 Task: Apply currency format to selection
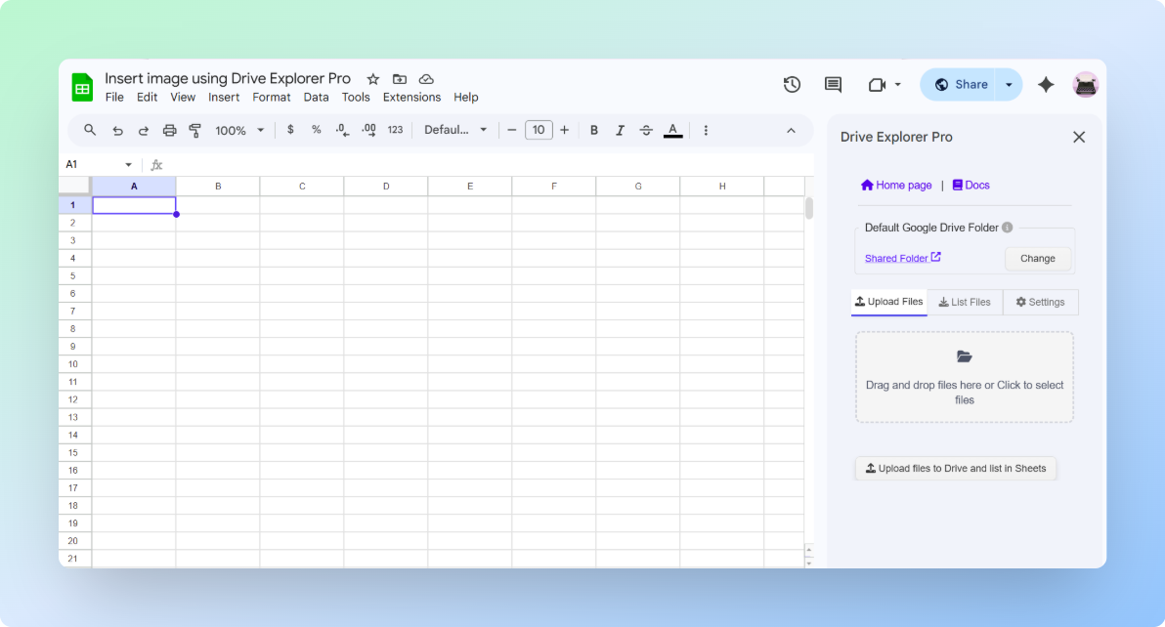point(290,130)
